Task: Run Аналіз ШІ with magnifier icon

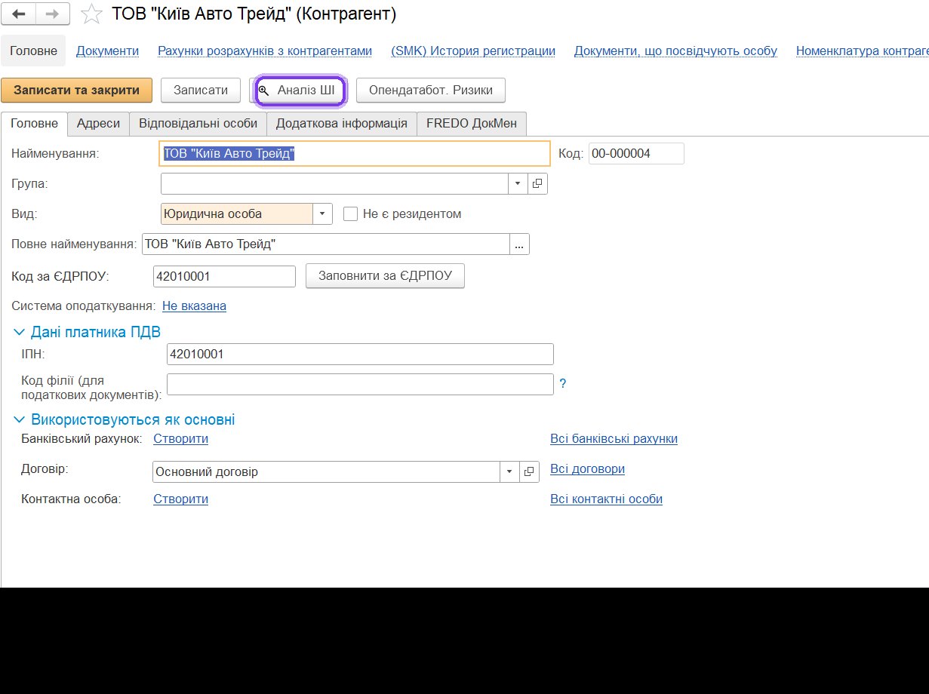Action: [300, 91]
